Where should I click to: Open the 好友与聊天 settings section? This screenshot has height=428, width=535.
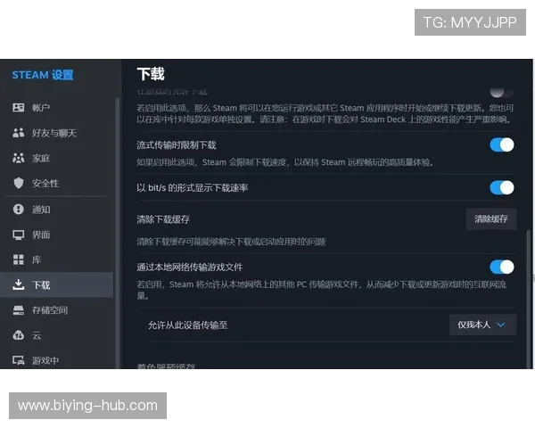(x=57, y=133)
